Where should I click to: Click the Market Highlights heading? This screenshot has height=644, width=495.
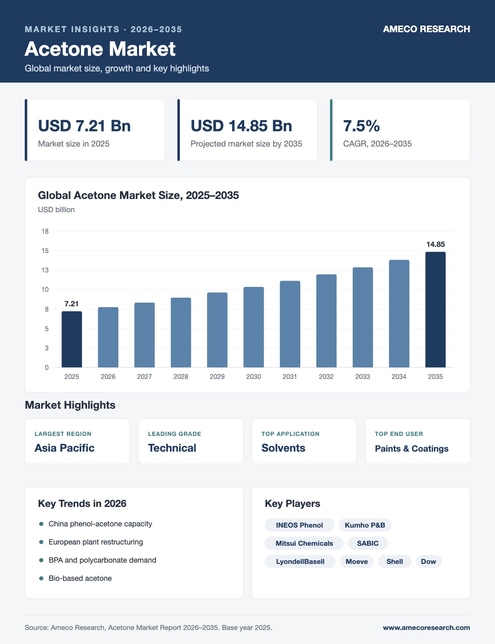(70, 405)
